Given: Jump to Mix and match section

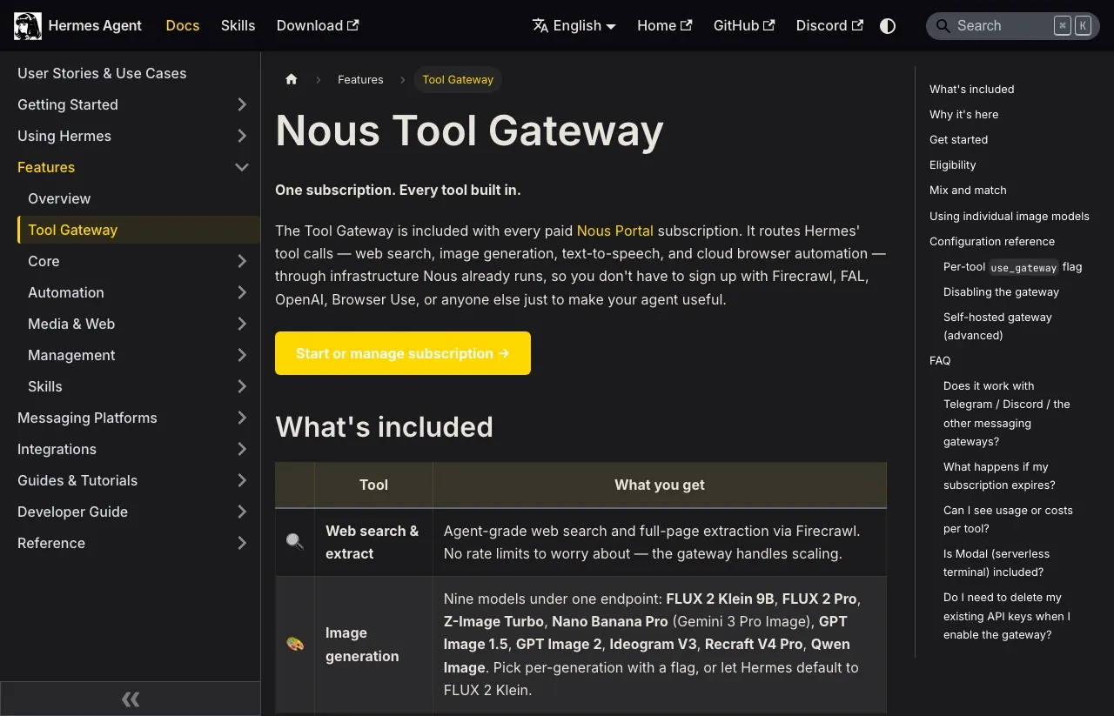Looking at the screenshot, I should point(968,190).
